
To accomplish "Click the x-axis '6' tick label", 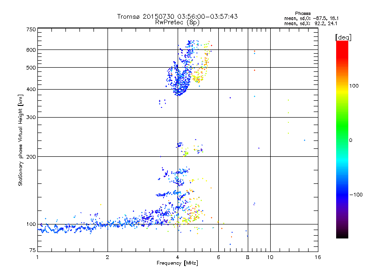I will pos(218,257).
